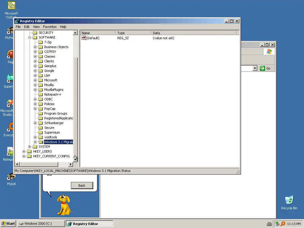This screenshot has width=304, height=228.
Task: Click the keyboard icon in the taskbar
Action: [x=269, y=224]
